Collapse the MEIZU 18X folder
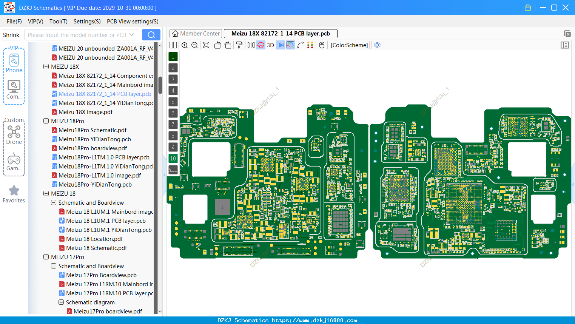Viewport: 575px width, 324px height. [46, 66]
